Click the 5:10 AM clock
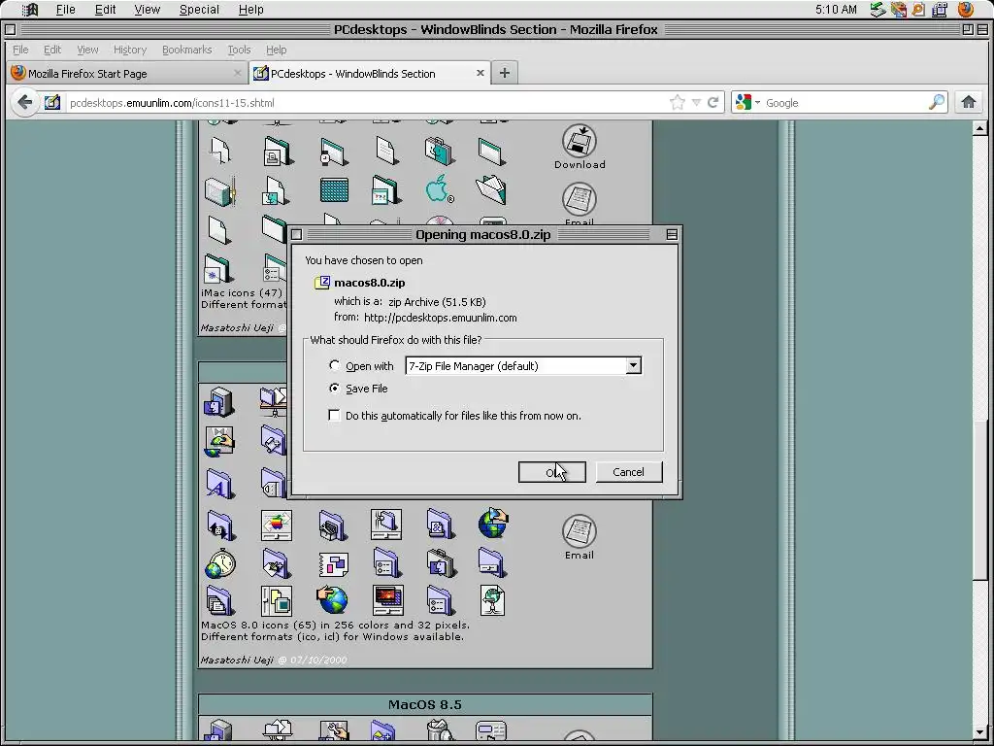Viewport: 994px width, 746px height. tap(836, 10)
